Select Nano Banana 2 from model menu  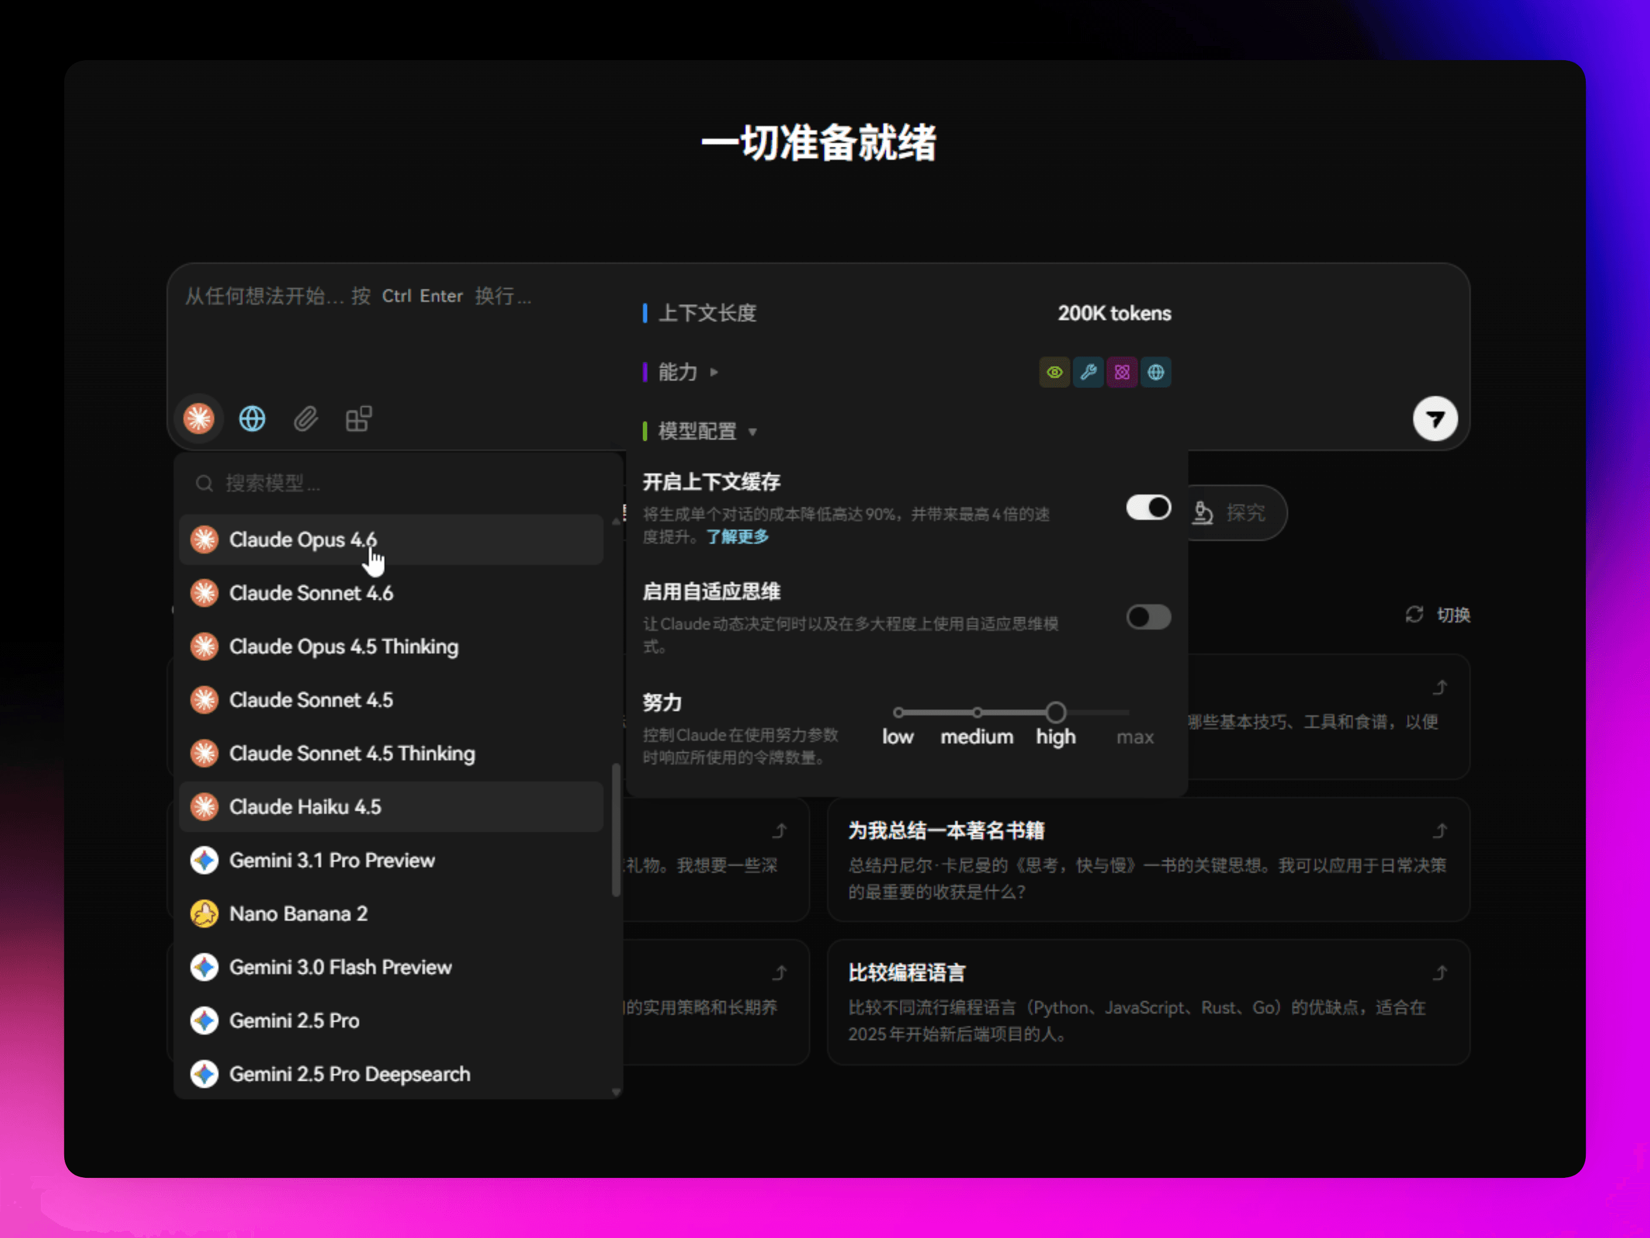point(298,913)
